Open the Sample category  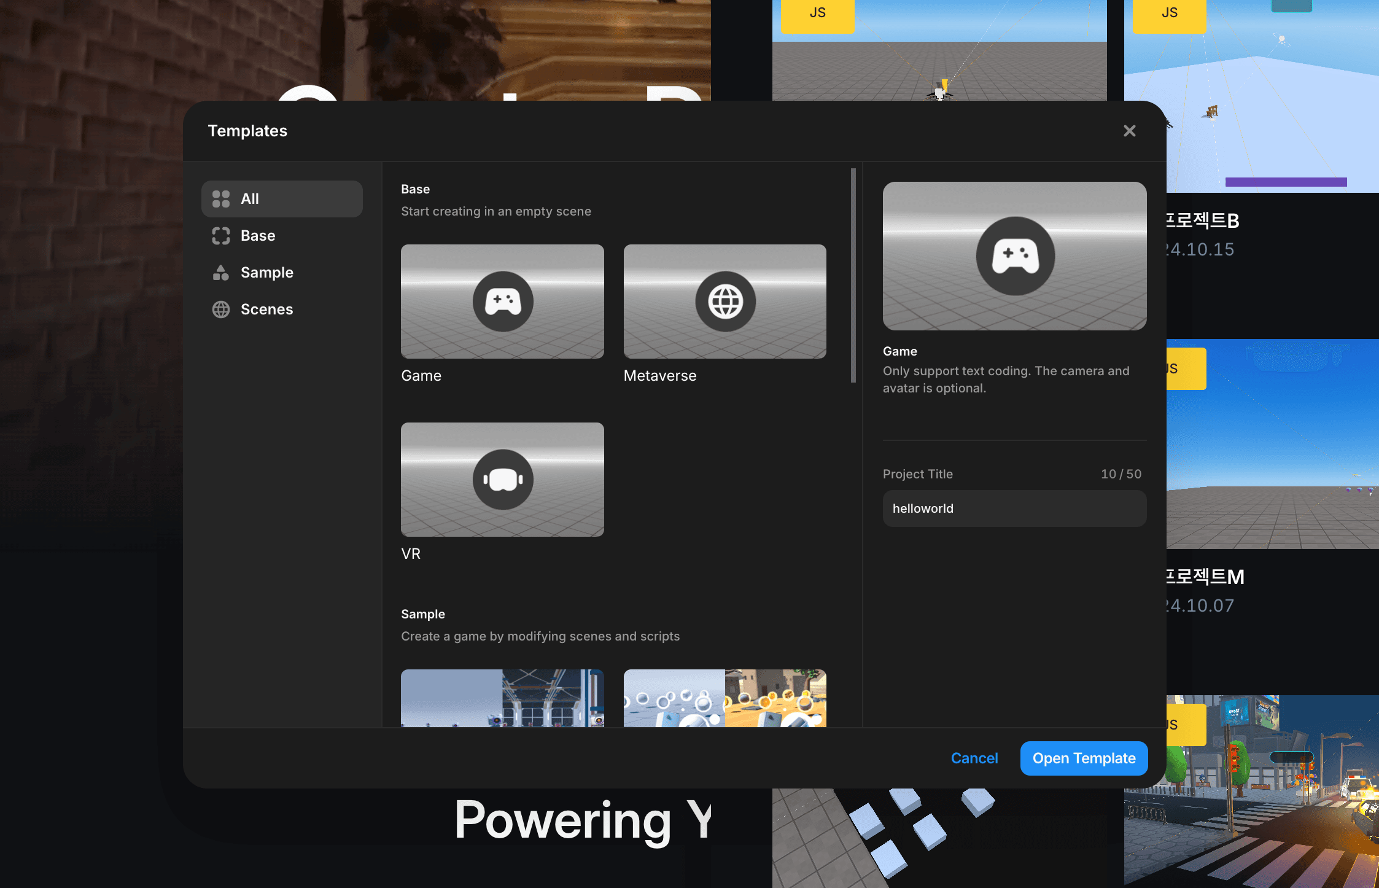pos(282,273)
